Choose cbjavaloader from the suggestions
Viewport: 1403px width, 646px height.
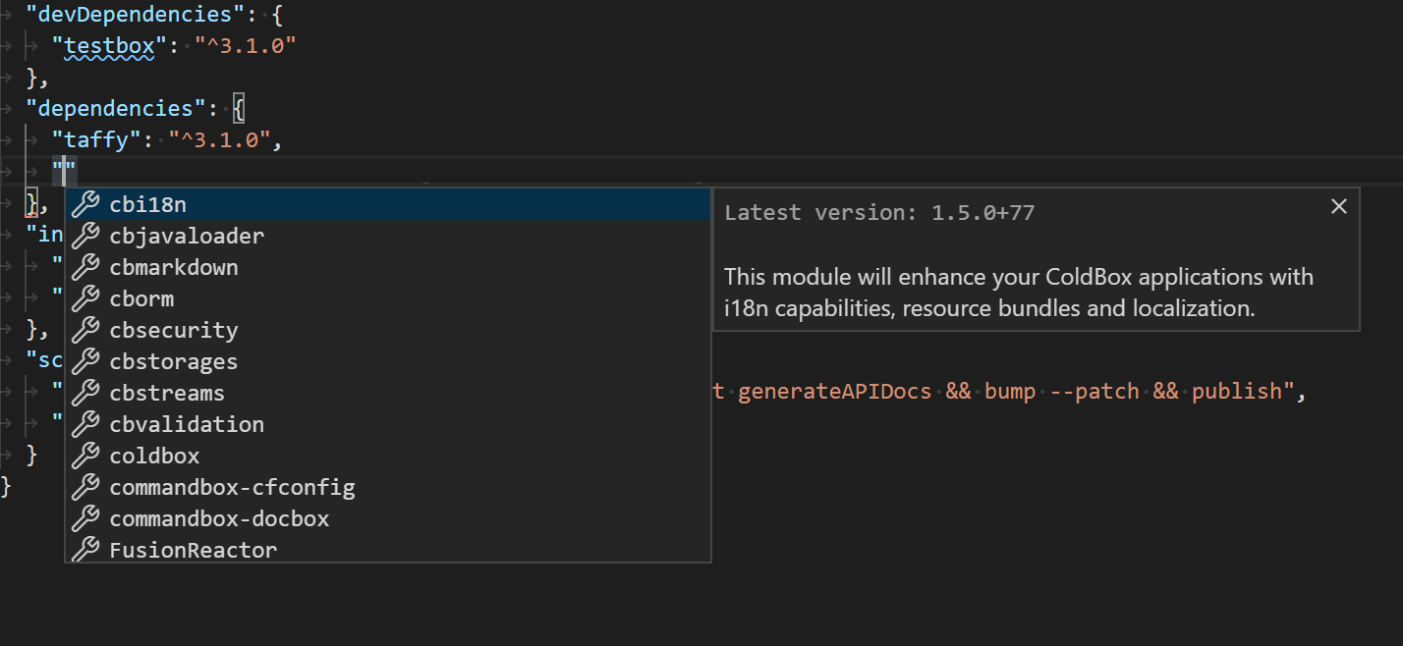388,236
